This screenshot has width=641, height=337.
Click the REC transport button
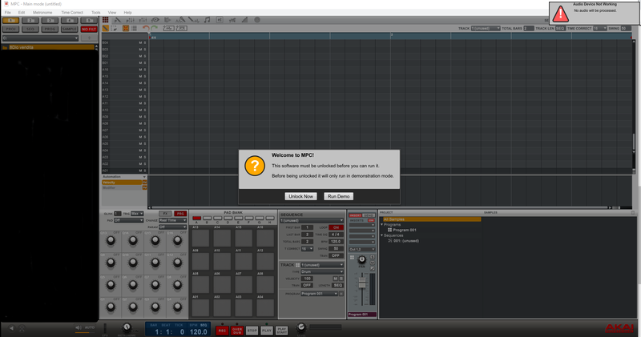(222, 331)
